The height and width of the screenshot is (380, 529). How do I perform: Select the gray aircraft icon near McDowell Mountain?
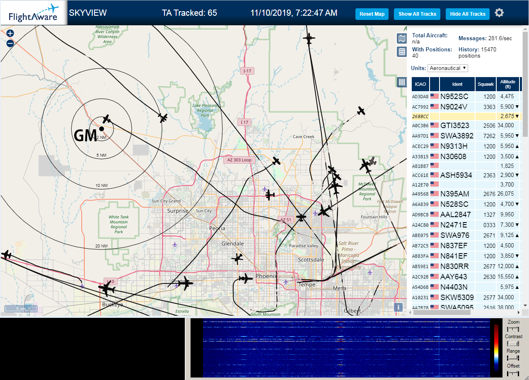[372, 162]
